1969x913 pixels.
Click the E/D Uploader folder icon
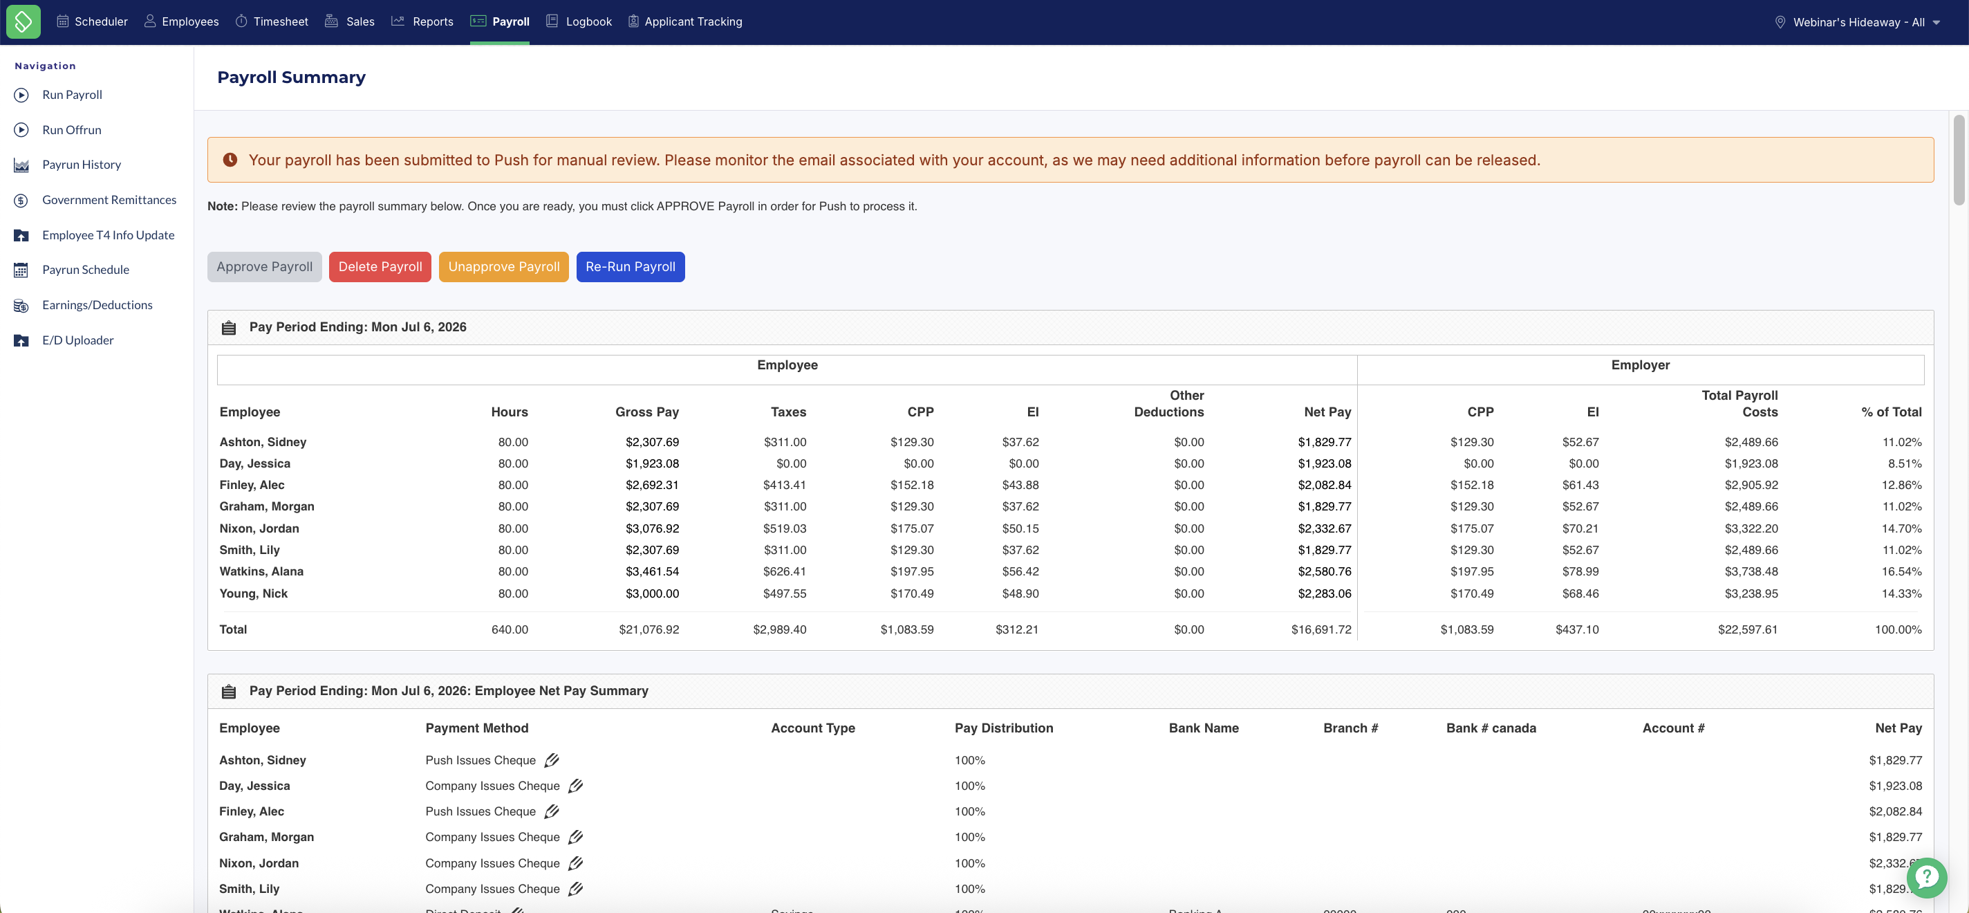coord(21,340)
